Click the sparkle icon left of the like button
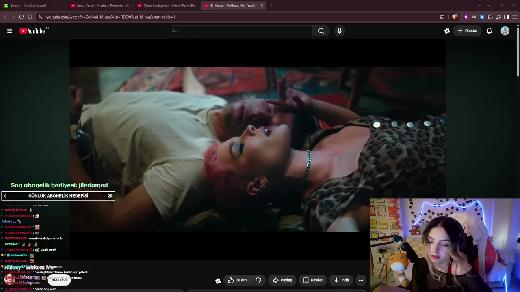The width and height of the screenshot is (520, 292). click(x=218, y=280)
